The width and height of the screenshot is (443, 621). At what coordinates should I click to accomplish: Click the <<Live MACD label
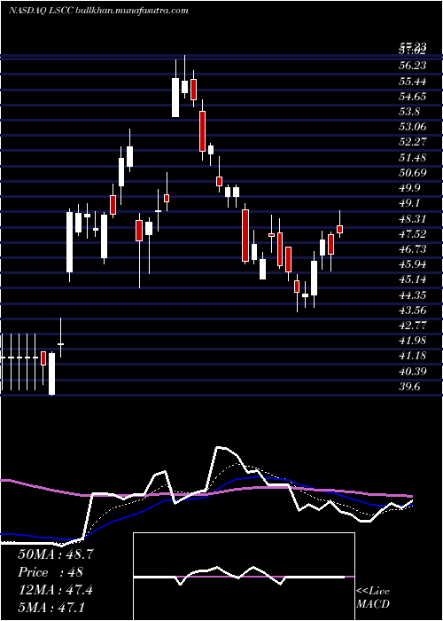tap(373, 597)
